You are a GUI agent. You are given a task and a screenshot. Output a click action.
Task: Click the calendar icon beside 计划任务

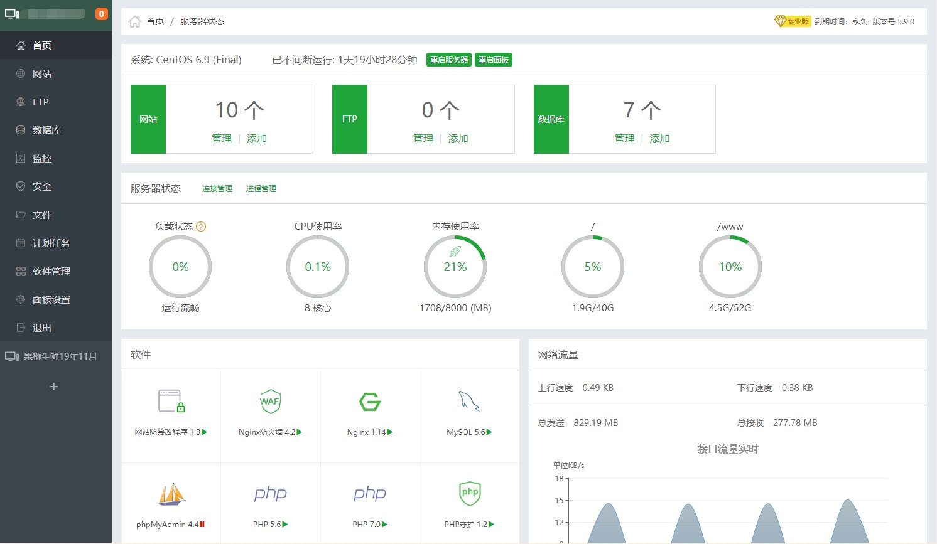(x=21, y=243)
